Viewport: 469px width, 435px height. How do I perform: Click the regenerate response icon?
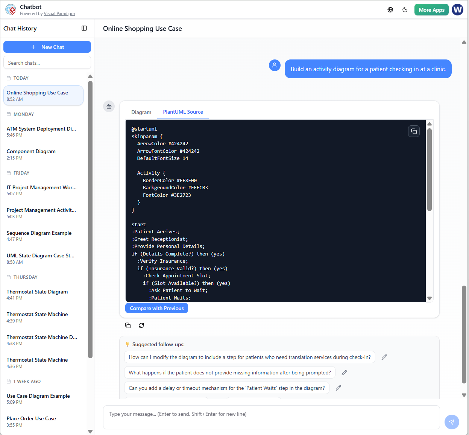pos(141,325)
